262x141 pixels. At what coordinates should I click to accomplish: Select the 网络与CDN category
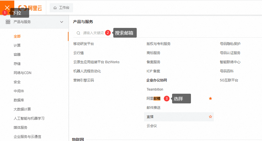coord(22,73)
